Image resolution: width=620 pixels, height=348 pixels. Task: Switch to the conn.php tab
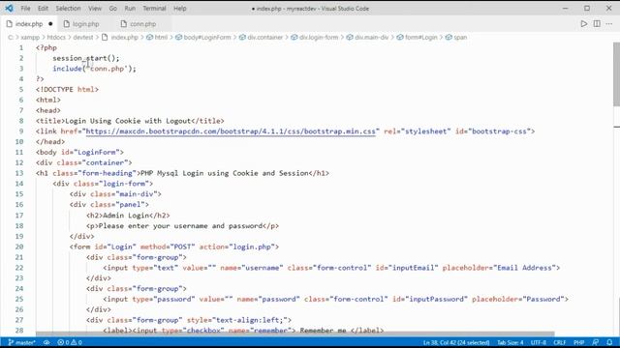click(142, 24)
